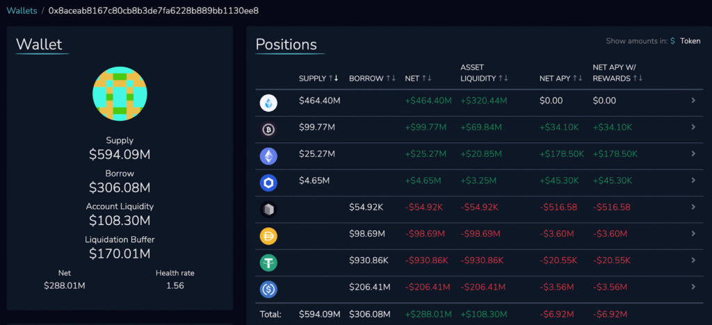This screenshot has height=325, width=712.
Task: Switch amounts display to dollar sign
Action: (x=672, y=41)
